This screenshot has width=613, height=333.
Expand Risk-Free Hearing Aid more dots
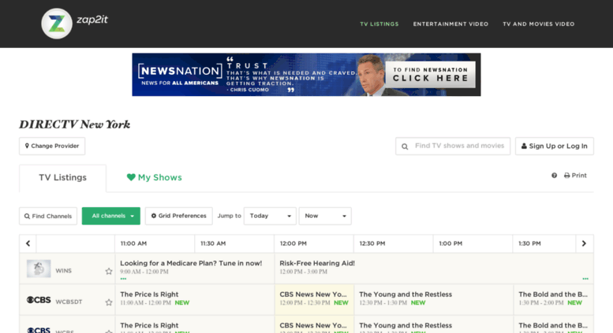(585, 279)
